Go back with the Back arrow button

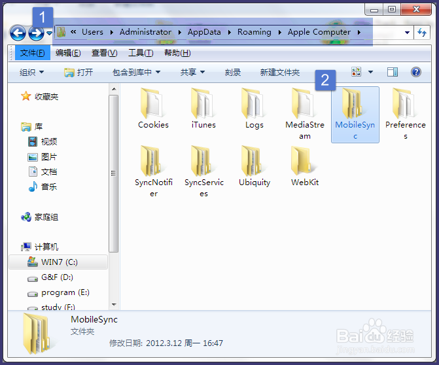point(18,33)
